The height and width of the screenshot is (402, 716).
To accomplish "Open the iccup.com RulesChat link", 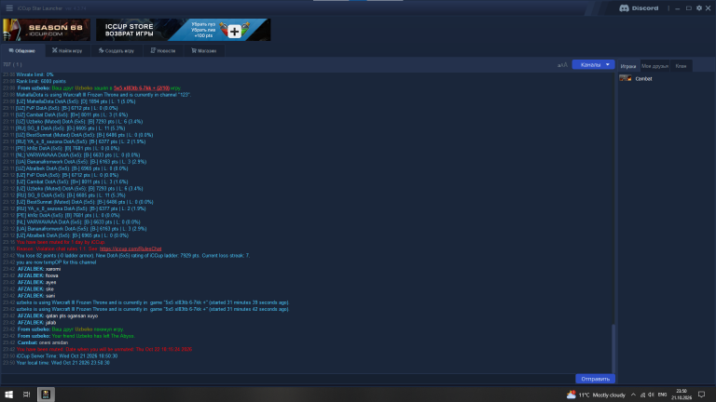I will (x=131, y=248).
